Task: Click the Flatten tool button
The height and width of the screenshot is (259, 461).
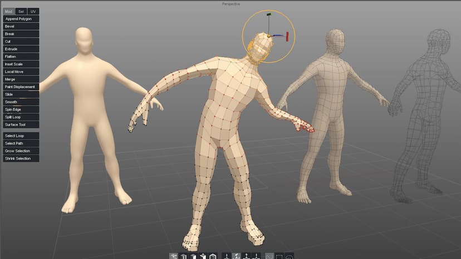Action: point(21,57)
